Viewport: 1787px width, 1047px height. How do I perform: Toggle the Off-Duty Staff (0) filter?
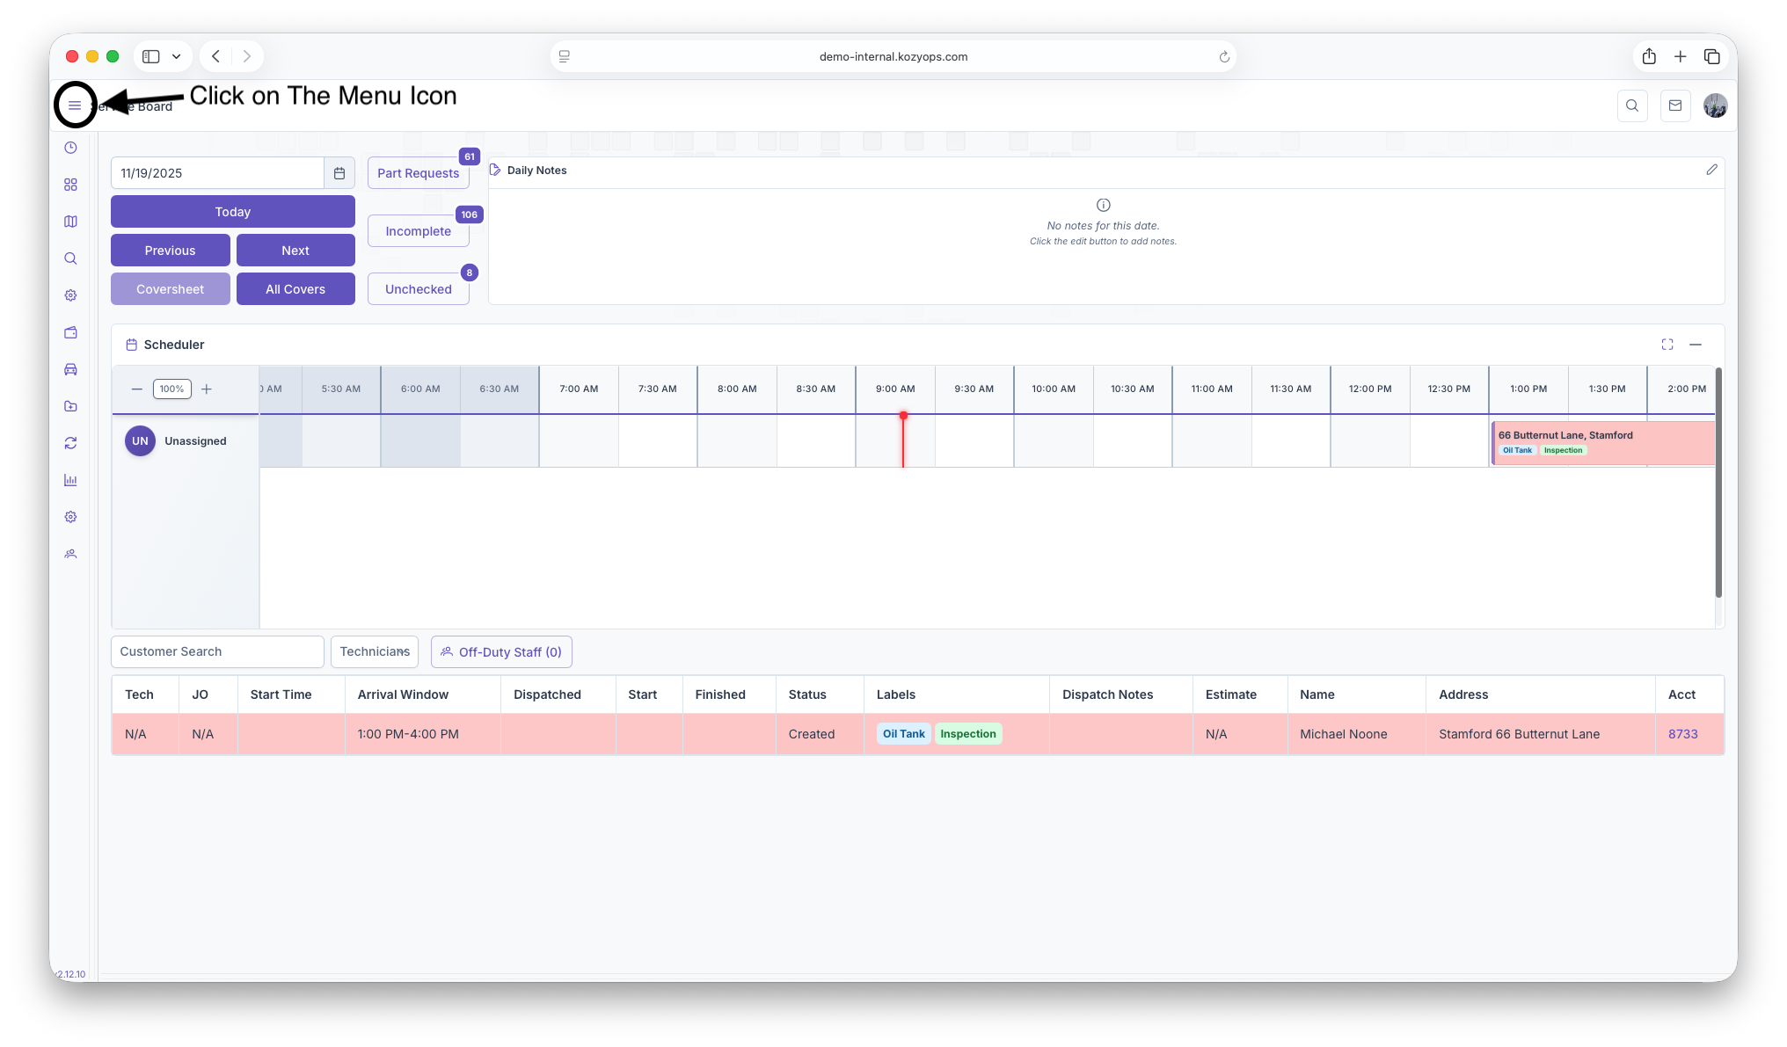point(501,652)
